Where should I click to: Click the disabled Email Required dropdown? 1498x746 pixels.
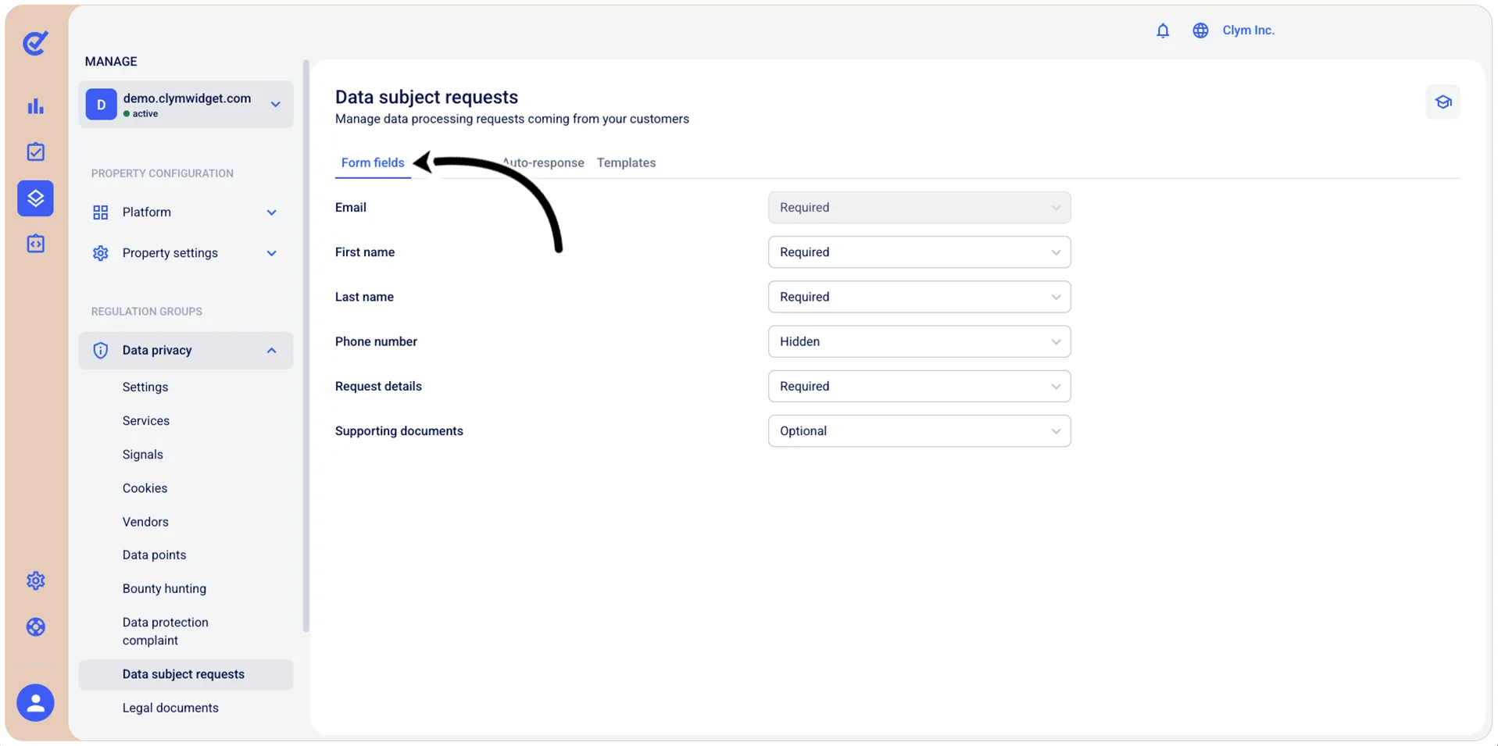[x=919, y=208]
